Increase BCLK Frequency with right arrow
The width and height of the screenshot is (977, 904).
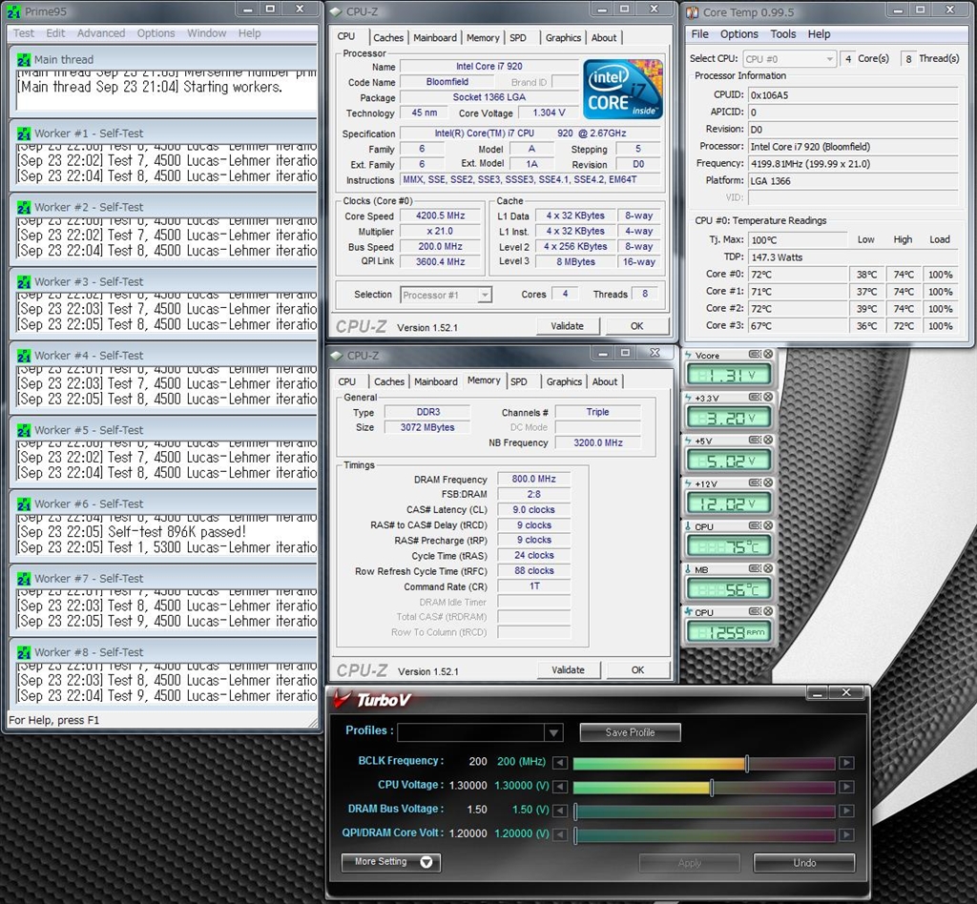[845, 763]
